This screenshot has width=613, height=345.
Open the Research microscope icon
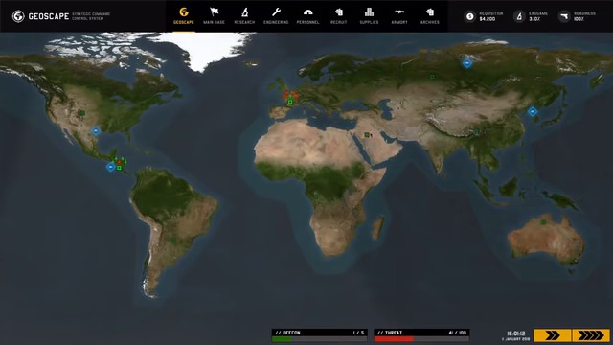pyautogui.click(x=244, y=12)
